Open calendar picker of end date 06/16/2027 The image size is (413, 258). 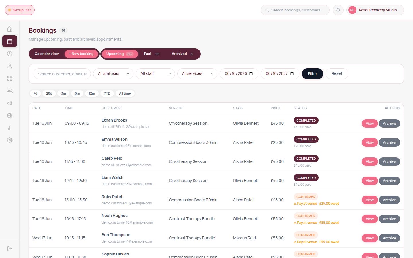click(x=292, y=74)
